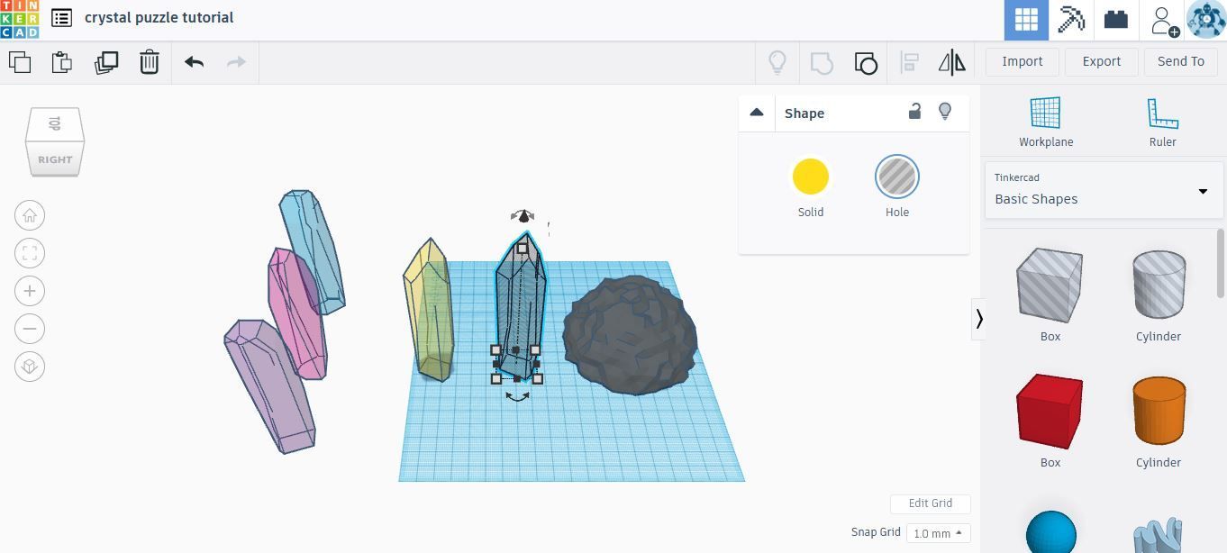The width and height of the screenshot is (1227, 553).
Task: Open the Basic Shapes library dropdown
Action: [1104, 191]
